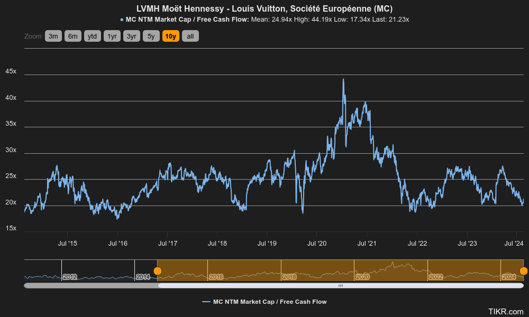
Task: Click the chart title for LVMH
Action: (264, 8)
